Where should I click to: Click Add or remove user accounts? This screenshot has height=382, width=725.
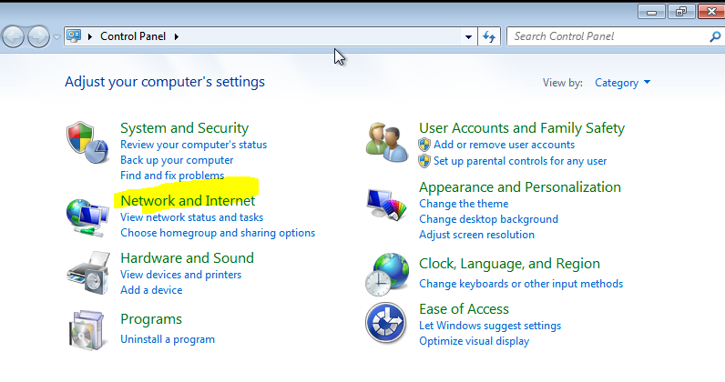(504, 145)
